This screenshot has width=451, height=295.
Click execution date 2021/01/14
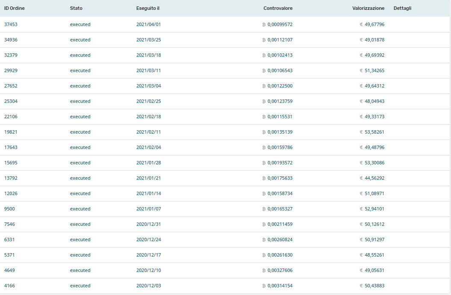coord(148,193)
